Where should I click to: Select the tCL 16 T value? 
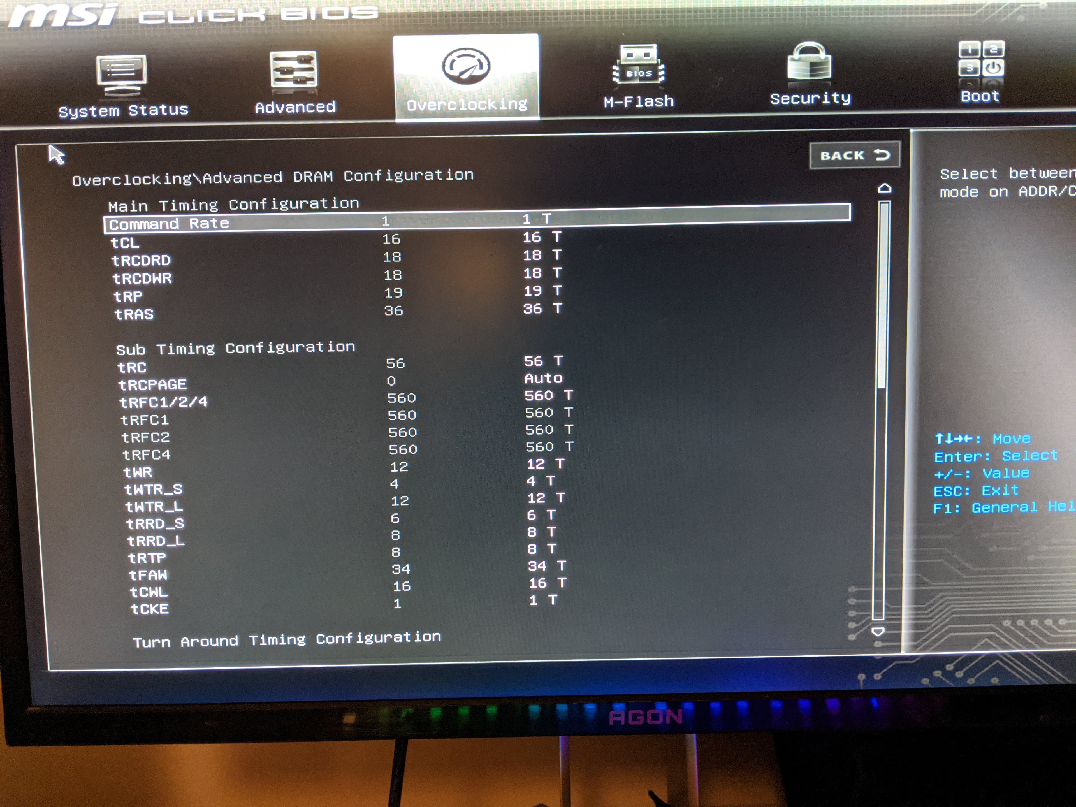pos(542,237)
